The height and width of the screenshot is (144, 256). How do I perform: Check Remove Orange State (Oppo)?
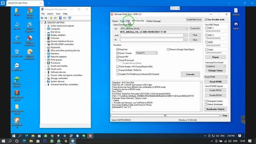(x=168, y=49)
